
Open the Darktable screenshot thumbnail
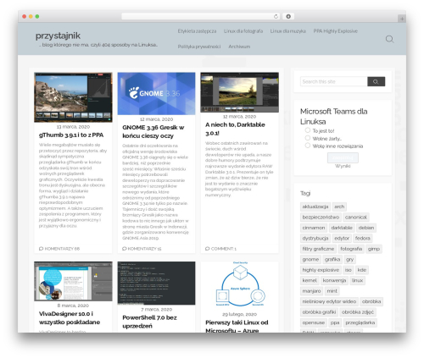point(239,92)
